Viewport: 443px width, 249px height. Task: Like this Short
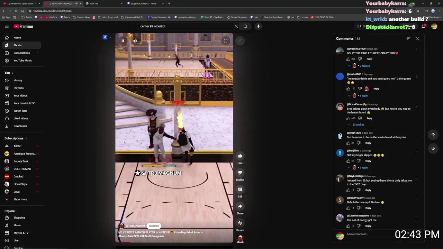click(x=240, y=156)
